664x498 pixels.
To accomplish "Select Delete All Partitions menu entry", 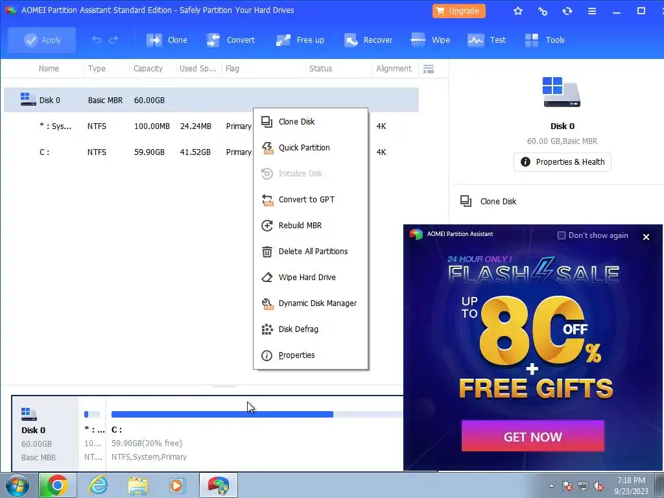I will (311, 251).
